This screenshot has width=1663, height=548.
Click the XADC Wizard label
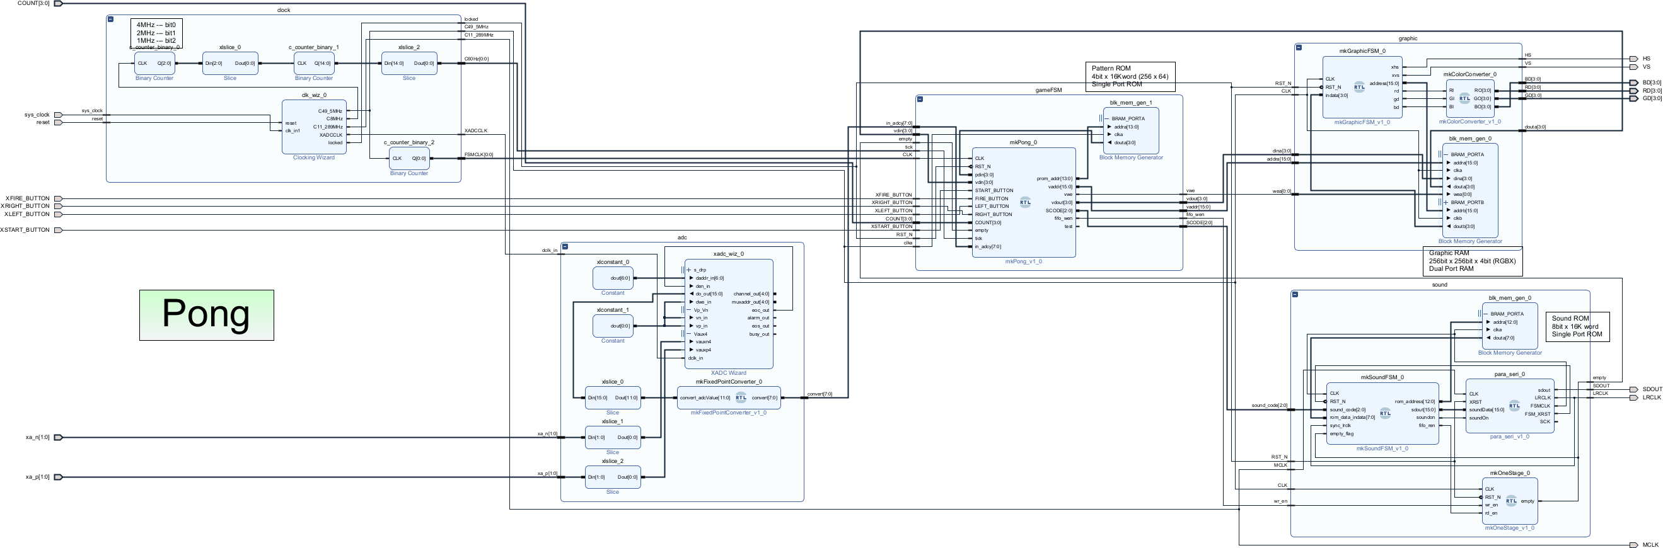[728, 373]
